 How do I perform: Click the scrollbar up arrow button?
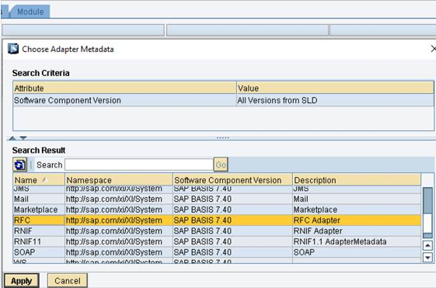427,245
